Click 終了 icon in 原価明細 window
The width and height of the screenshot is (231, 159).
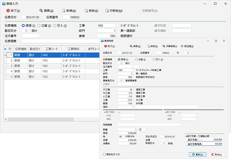[x=105, y=46]
